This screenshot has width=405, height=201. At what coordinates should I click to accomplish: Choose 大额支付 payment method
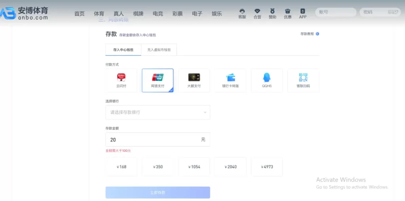[x=194, y=80]
